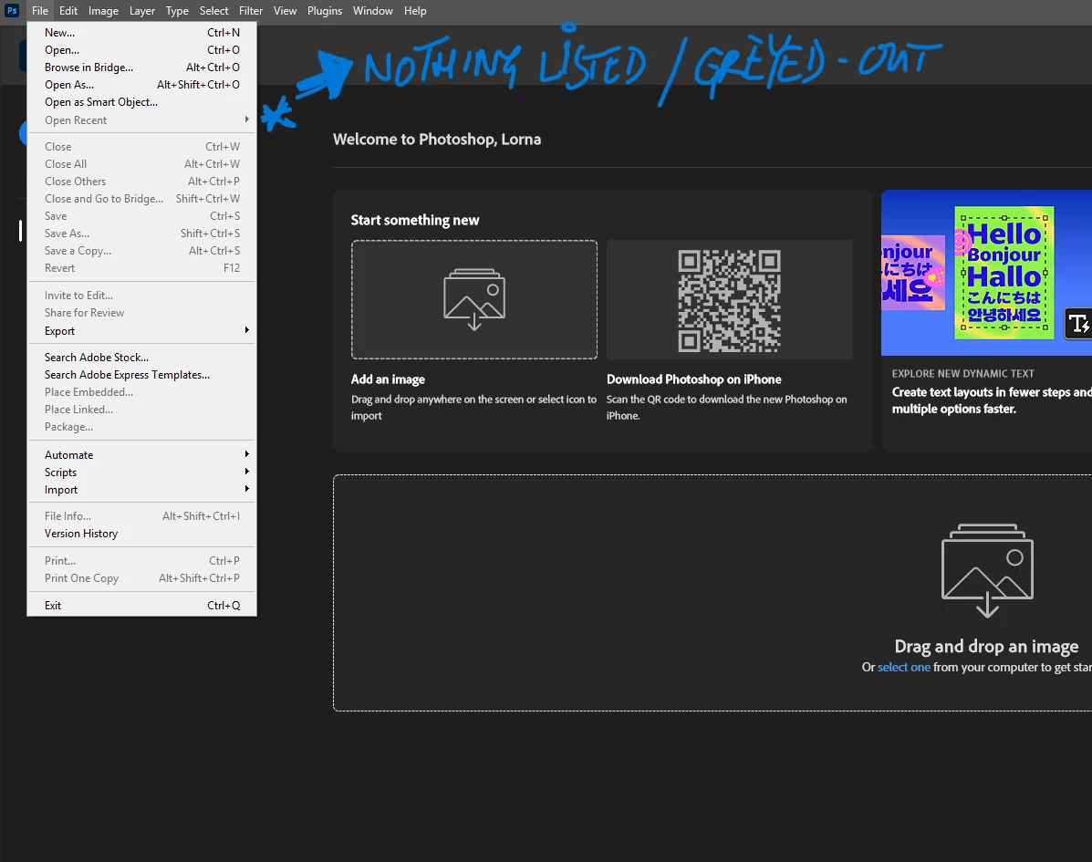Open the Explore New Dynamic Text banner
1092x862 pixels.
click(x=986, y=320)
